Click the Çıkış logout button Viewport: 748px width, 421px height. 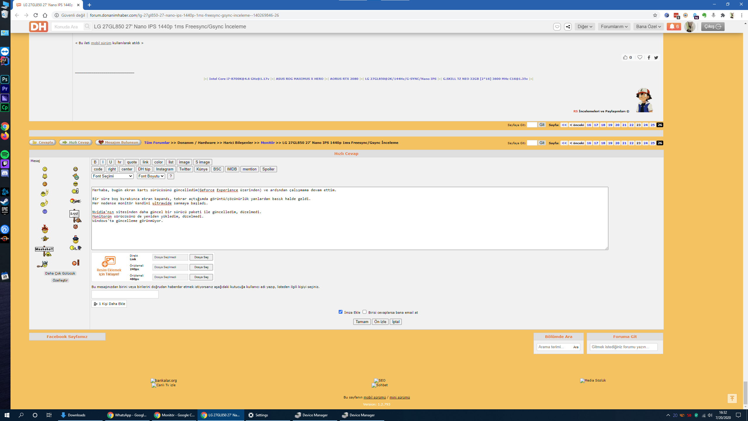tap(713, 27)
